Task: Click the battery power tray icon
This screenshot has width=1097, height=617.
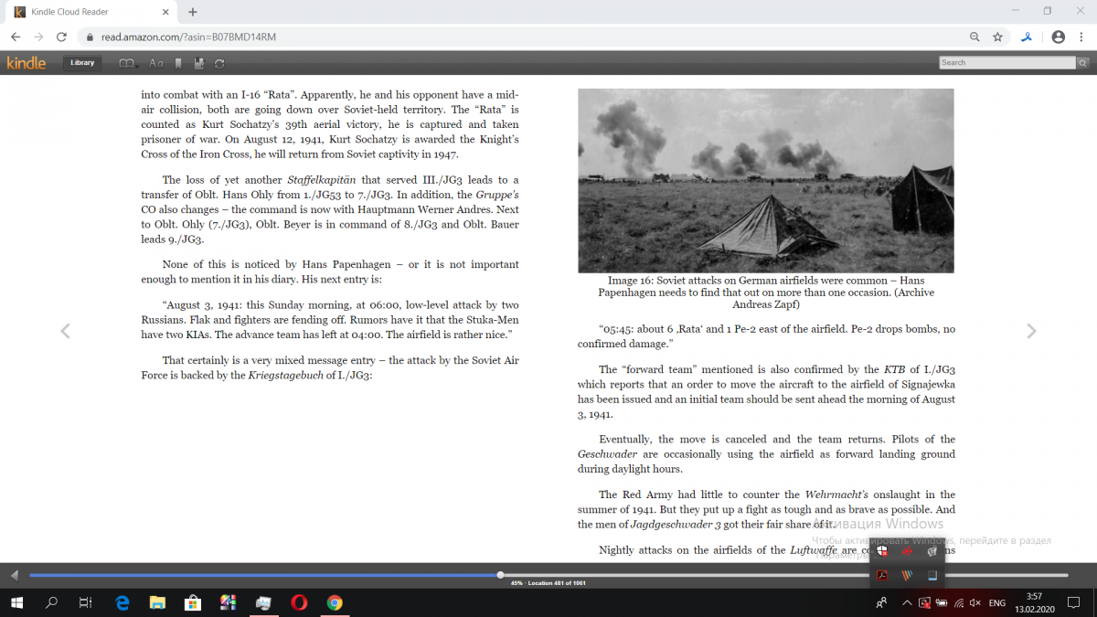Action: click(941, 603)
